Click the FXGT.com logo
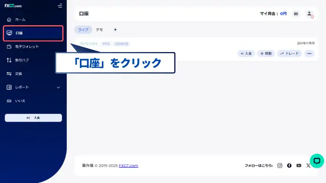326x183 pixels. [13, 6]
